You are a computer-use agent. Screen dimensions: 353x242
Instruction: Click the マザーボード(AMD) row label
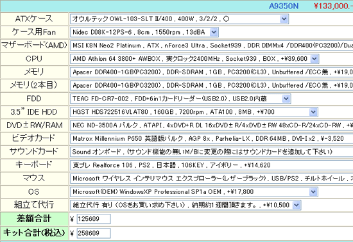pyautogui.click(x=34, y=45)
